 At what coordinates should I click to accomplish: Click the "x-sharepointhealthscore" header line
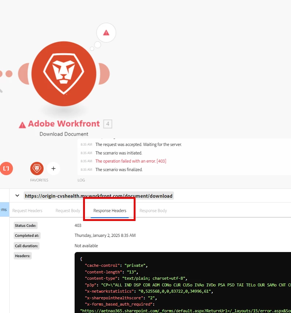[x=121, y=298]
